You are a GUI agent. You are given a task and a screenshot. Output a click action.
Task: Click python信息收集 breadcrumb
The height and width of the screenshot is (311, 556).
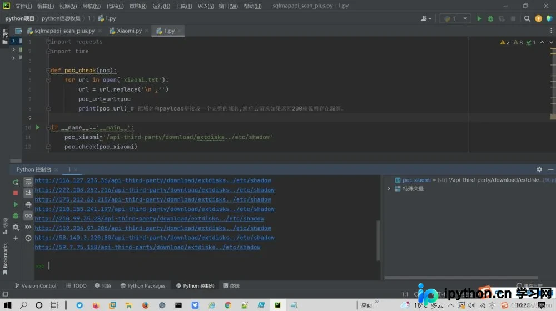(x=61, y=18)
